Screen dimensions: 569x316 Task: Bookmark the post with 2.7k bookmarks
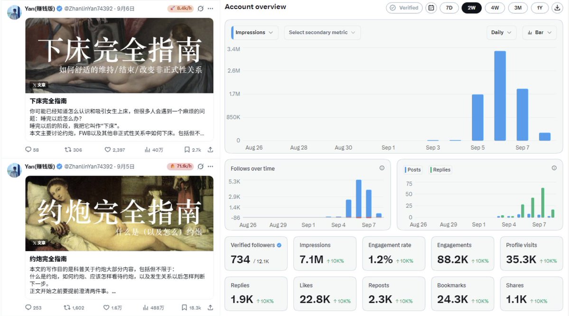pyautogui.click(x=187, y=149)
